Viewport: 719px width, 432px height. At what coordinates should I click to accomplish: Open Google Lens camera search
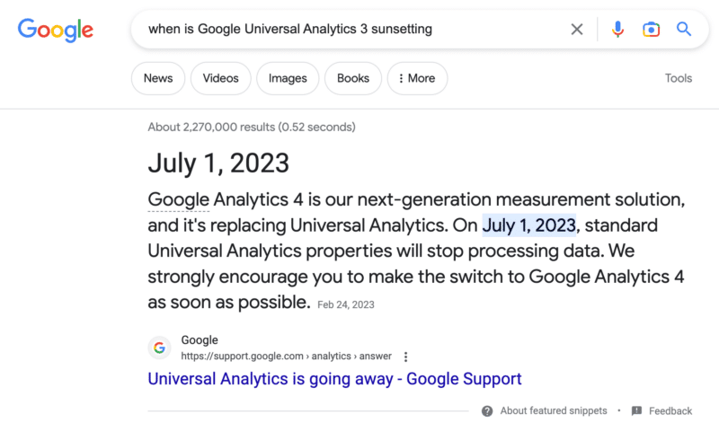(651, 30)
